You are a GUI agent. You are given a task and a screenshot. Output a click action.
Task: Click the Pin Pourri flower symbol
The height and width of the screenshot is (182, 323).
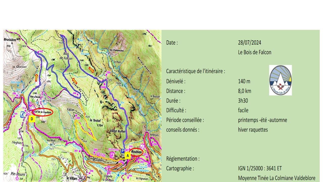coord(17,178)
